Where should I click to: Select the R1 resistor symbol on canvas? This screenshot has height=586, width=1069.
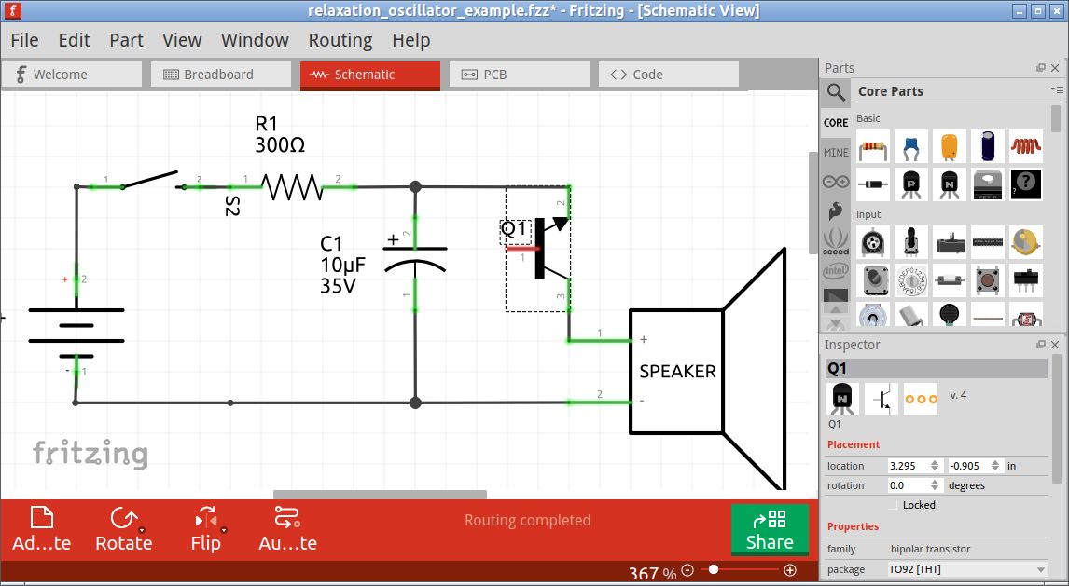point(292,186)
